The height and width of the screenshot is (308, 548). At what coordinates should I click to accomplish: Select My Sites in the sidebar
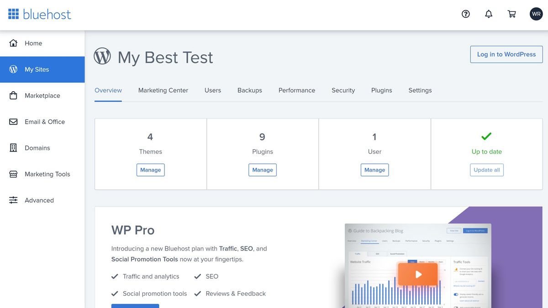42,69
